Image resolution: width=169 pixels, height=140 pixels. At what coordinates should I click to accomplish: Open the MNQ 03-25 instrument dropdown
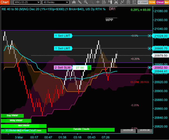click(27, 2)
